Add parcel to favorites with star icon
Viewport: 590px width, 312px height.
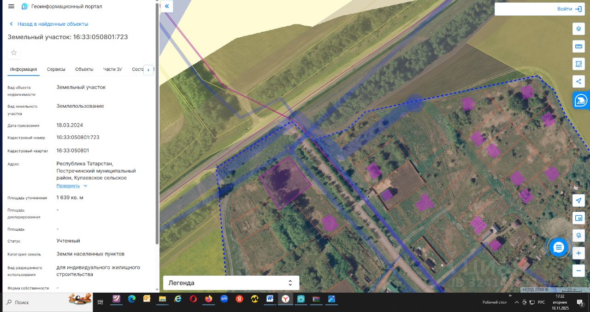14,52
